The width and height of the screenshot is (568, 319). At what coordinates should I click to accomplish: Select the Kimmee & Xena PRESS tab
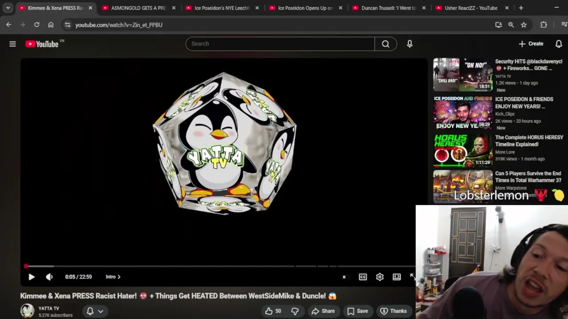55,8
